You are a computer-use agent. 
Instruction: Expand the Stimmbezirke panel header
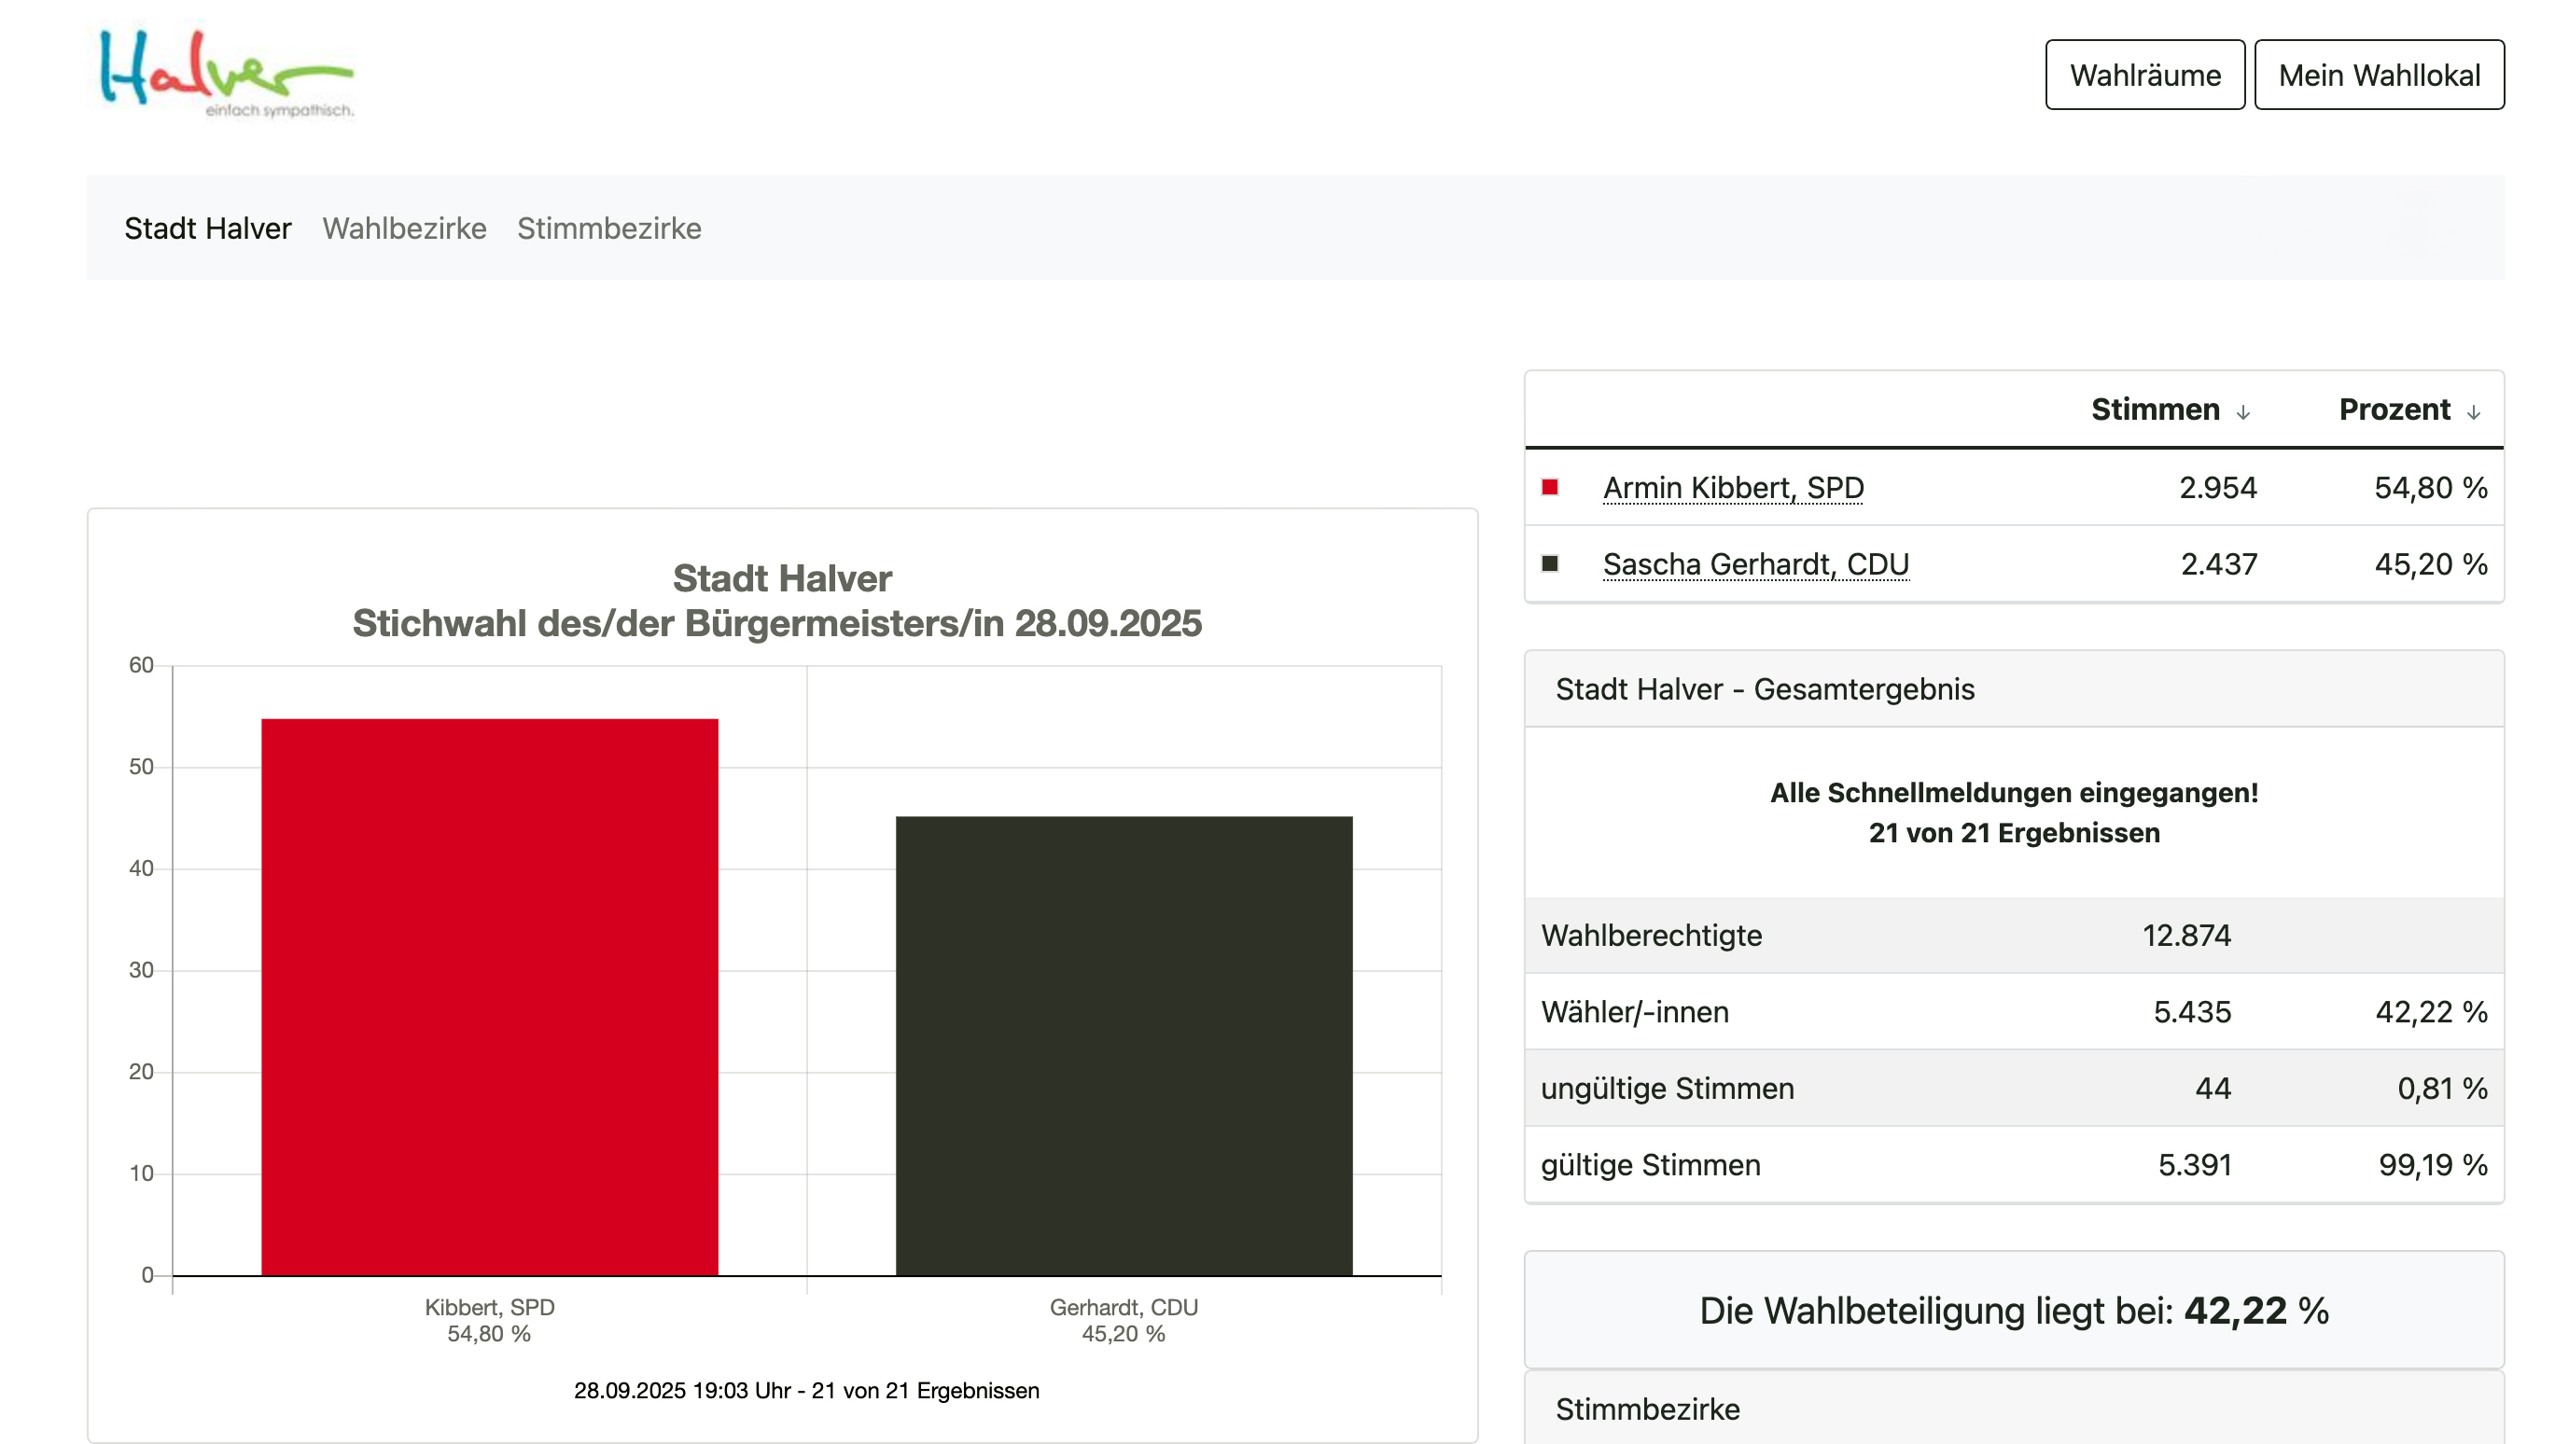click(1647, 1409)
